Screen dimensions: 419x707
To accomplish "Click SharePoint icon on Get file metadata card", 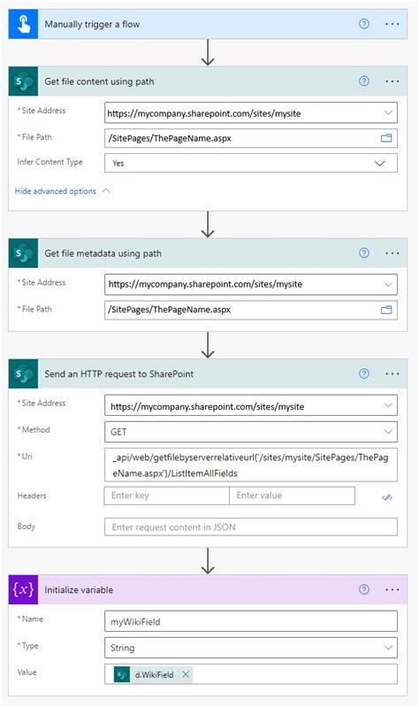I will [x=23, y=253].
